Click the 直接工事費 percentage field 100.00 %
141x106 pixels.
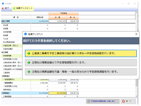[72, 21]
